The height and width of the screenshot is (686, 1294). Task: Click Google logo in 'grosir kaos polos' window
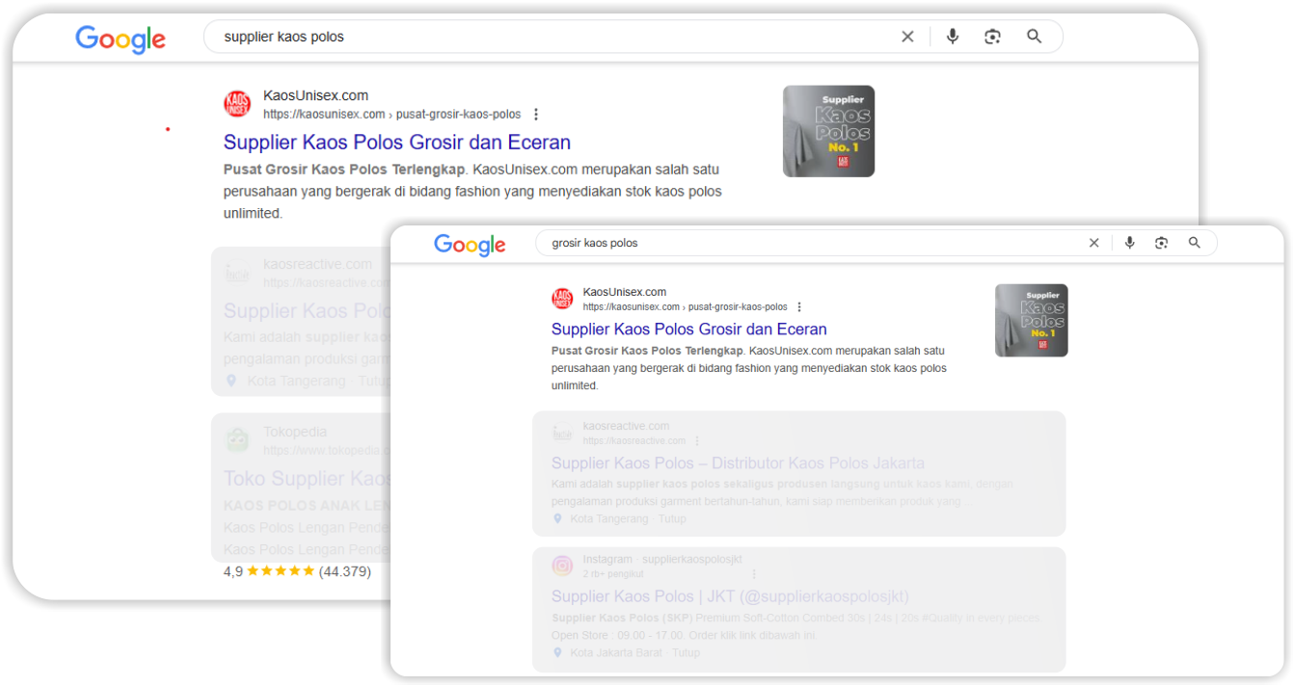[x=470, y=245]
